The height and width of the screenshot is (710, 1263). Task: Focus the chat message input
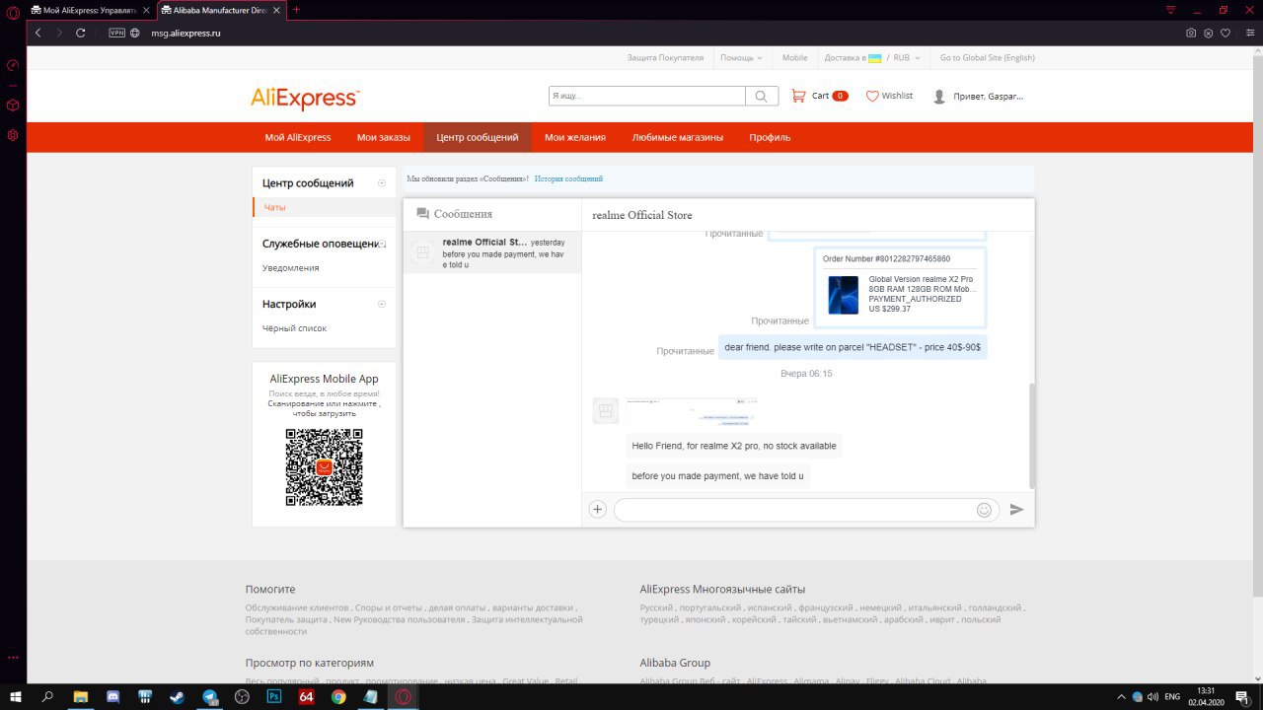click(x=794, y=510)
